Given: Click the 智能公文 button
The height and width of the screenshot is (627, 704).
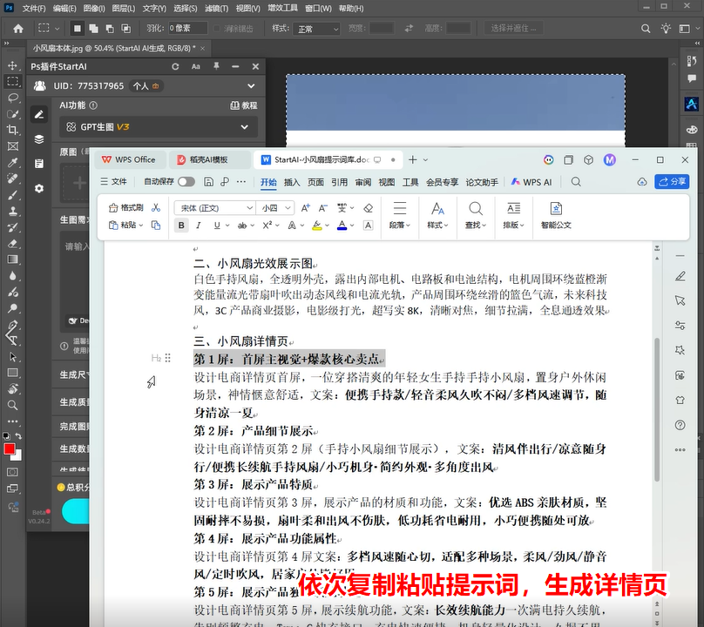Looking at the screenshot, I should tap(556, 215).
